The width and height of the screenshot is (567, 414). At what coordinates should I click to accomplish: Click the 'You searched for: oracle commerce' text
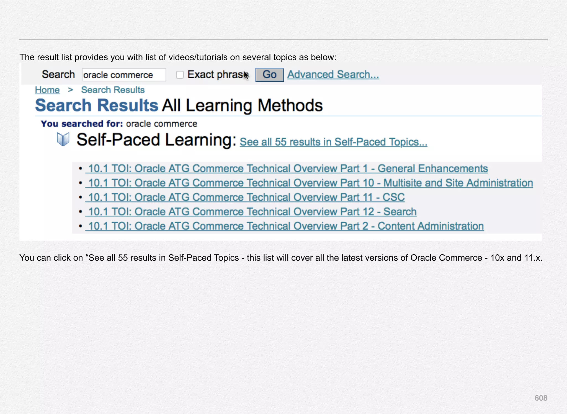click(x=119, y=124)
